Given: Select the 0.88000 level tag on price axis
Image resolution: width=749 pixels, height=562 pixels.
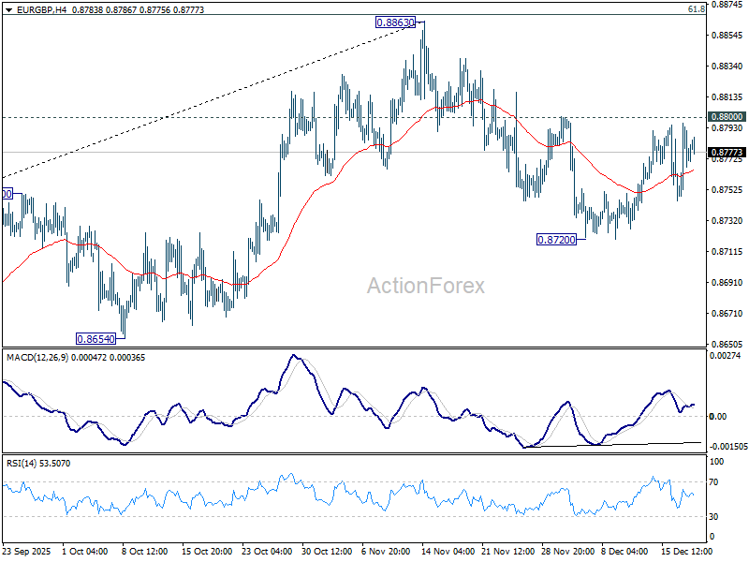Looking at the screenshot, I should pyautogui.click(x=727, y=116).
